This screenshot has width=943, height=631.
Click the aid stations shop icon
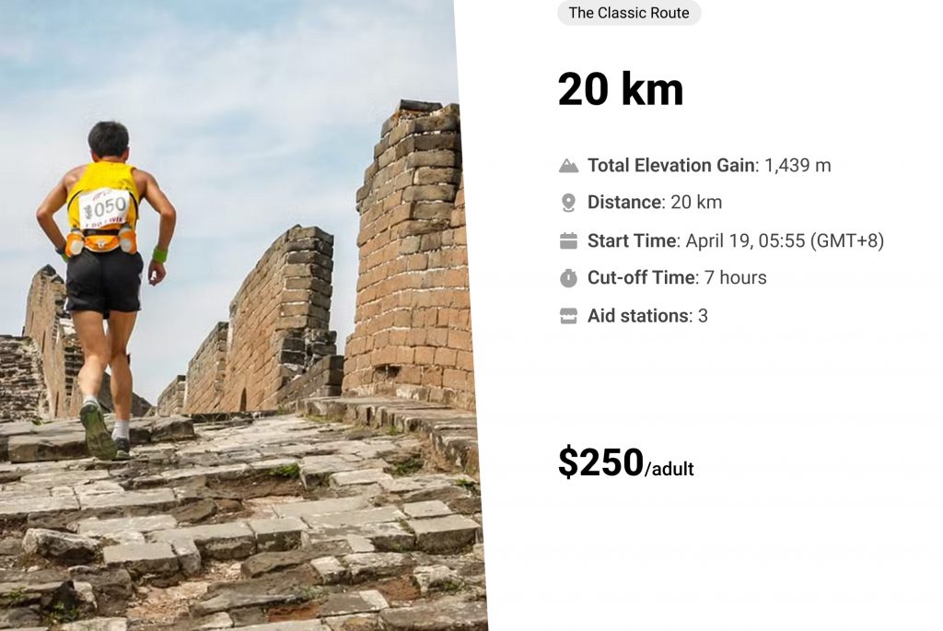[x=568, y=316]
